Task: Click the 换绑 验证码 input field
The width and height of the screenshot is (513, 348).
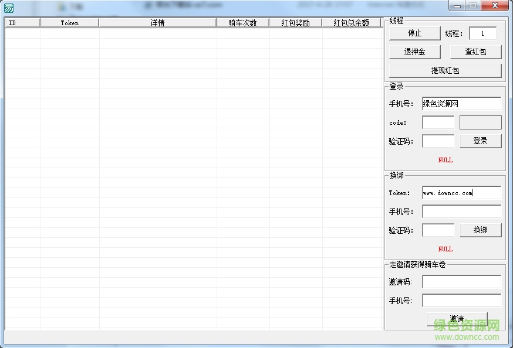Action: point(438,230)
